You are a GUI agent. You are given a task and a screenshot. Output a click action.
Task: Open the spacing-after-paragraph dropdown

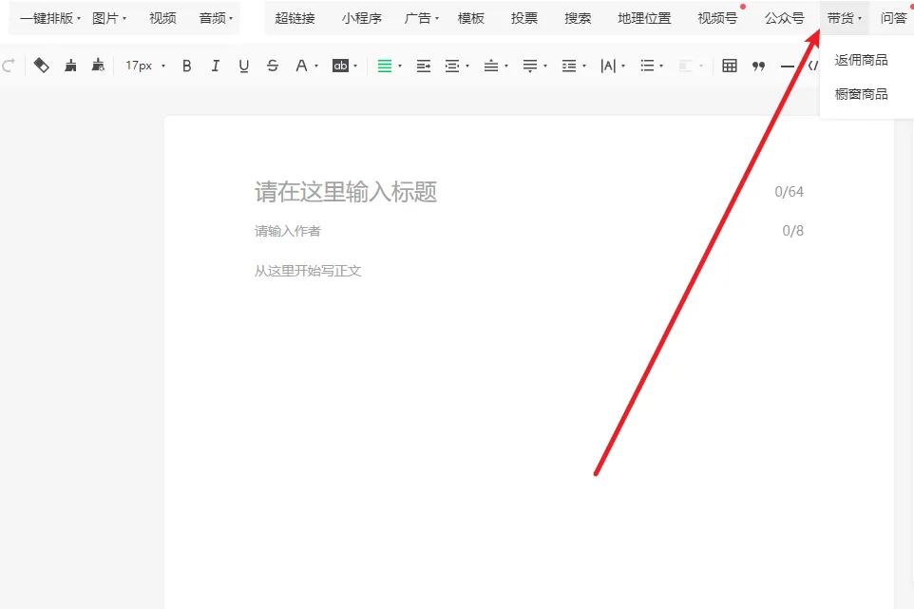(535, 66)
